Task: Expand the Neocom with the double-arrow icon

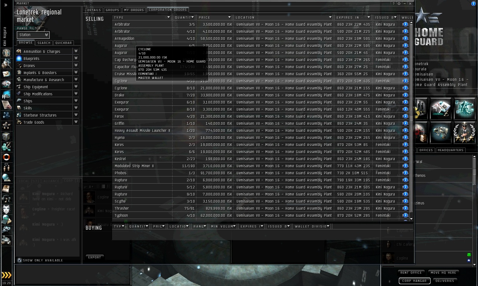Action: [6, 5]
